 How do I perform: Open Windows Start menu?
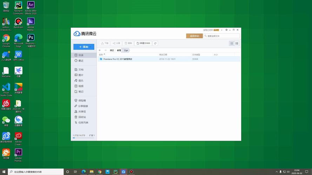(4, 172)
